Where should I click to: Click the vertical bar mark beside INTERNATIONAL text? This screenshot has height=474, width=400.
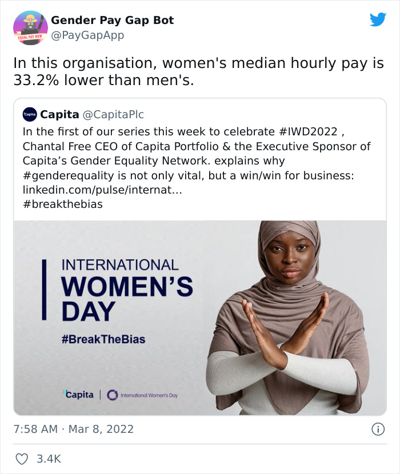43,282
